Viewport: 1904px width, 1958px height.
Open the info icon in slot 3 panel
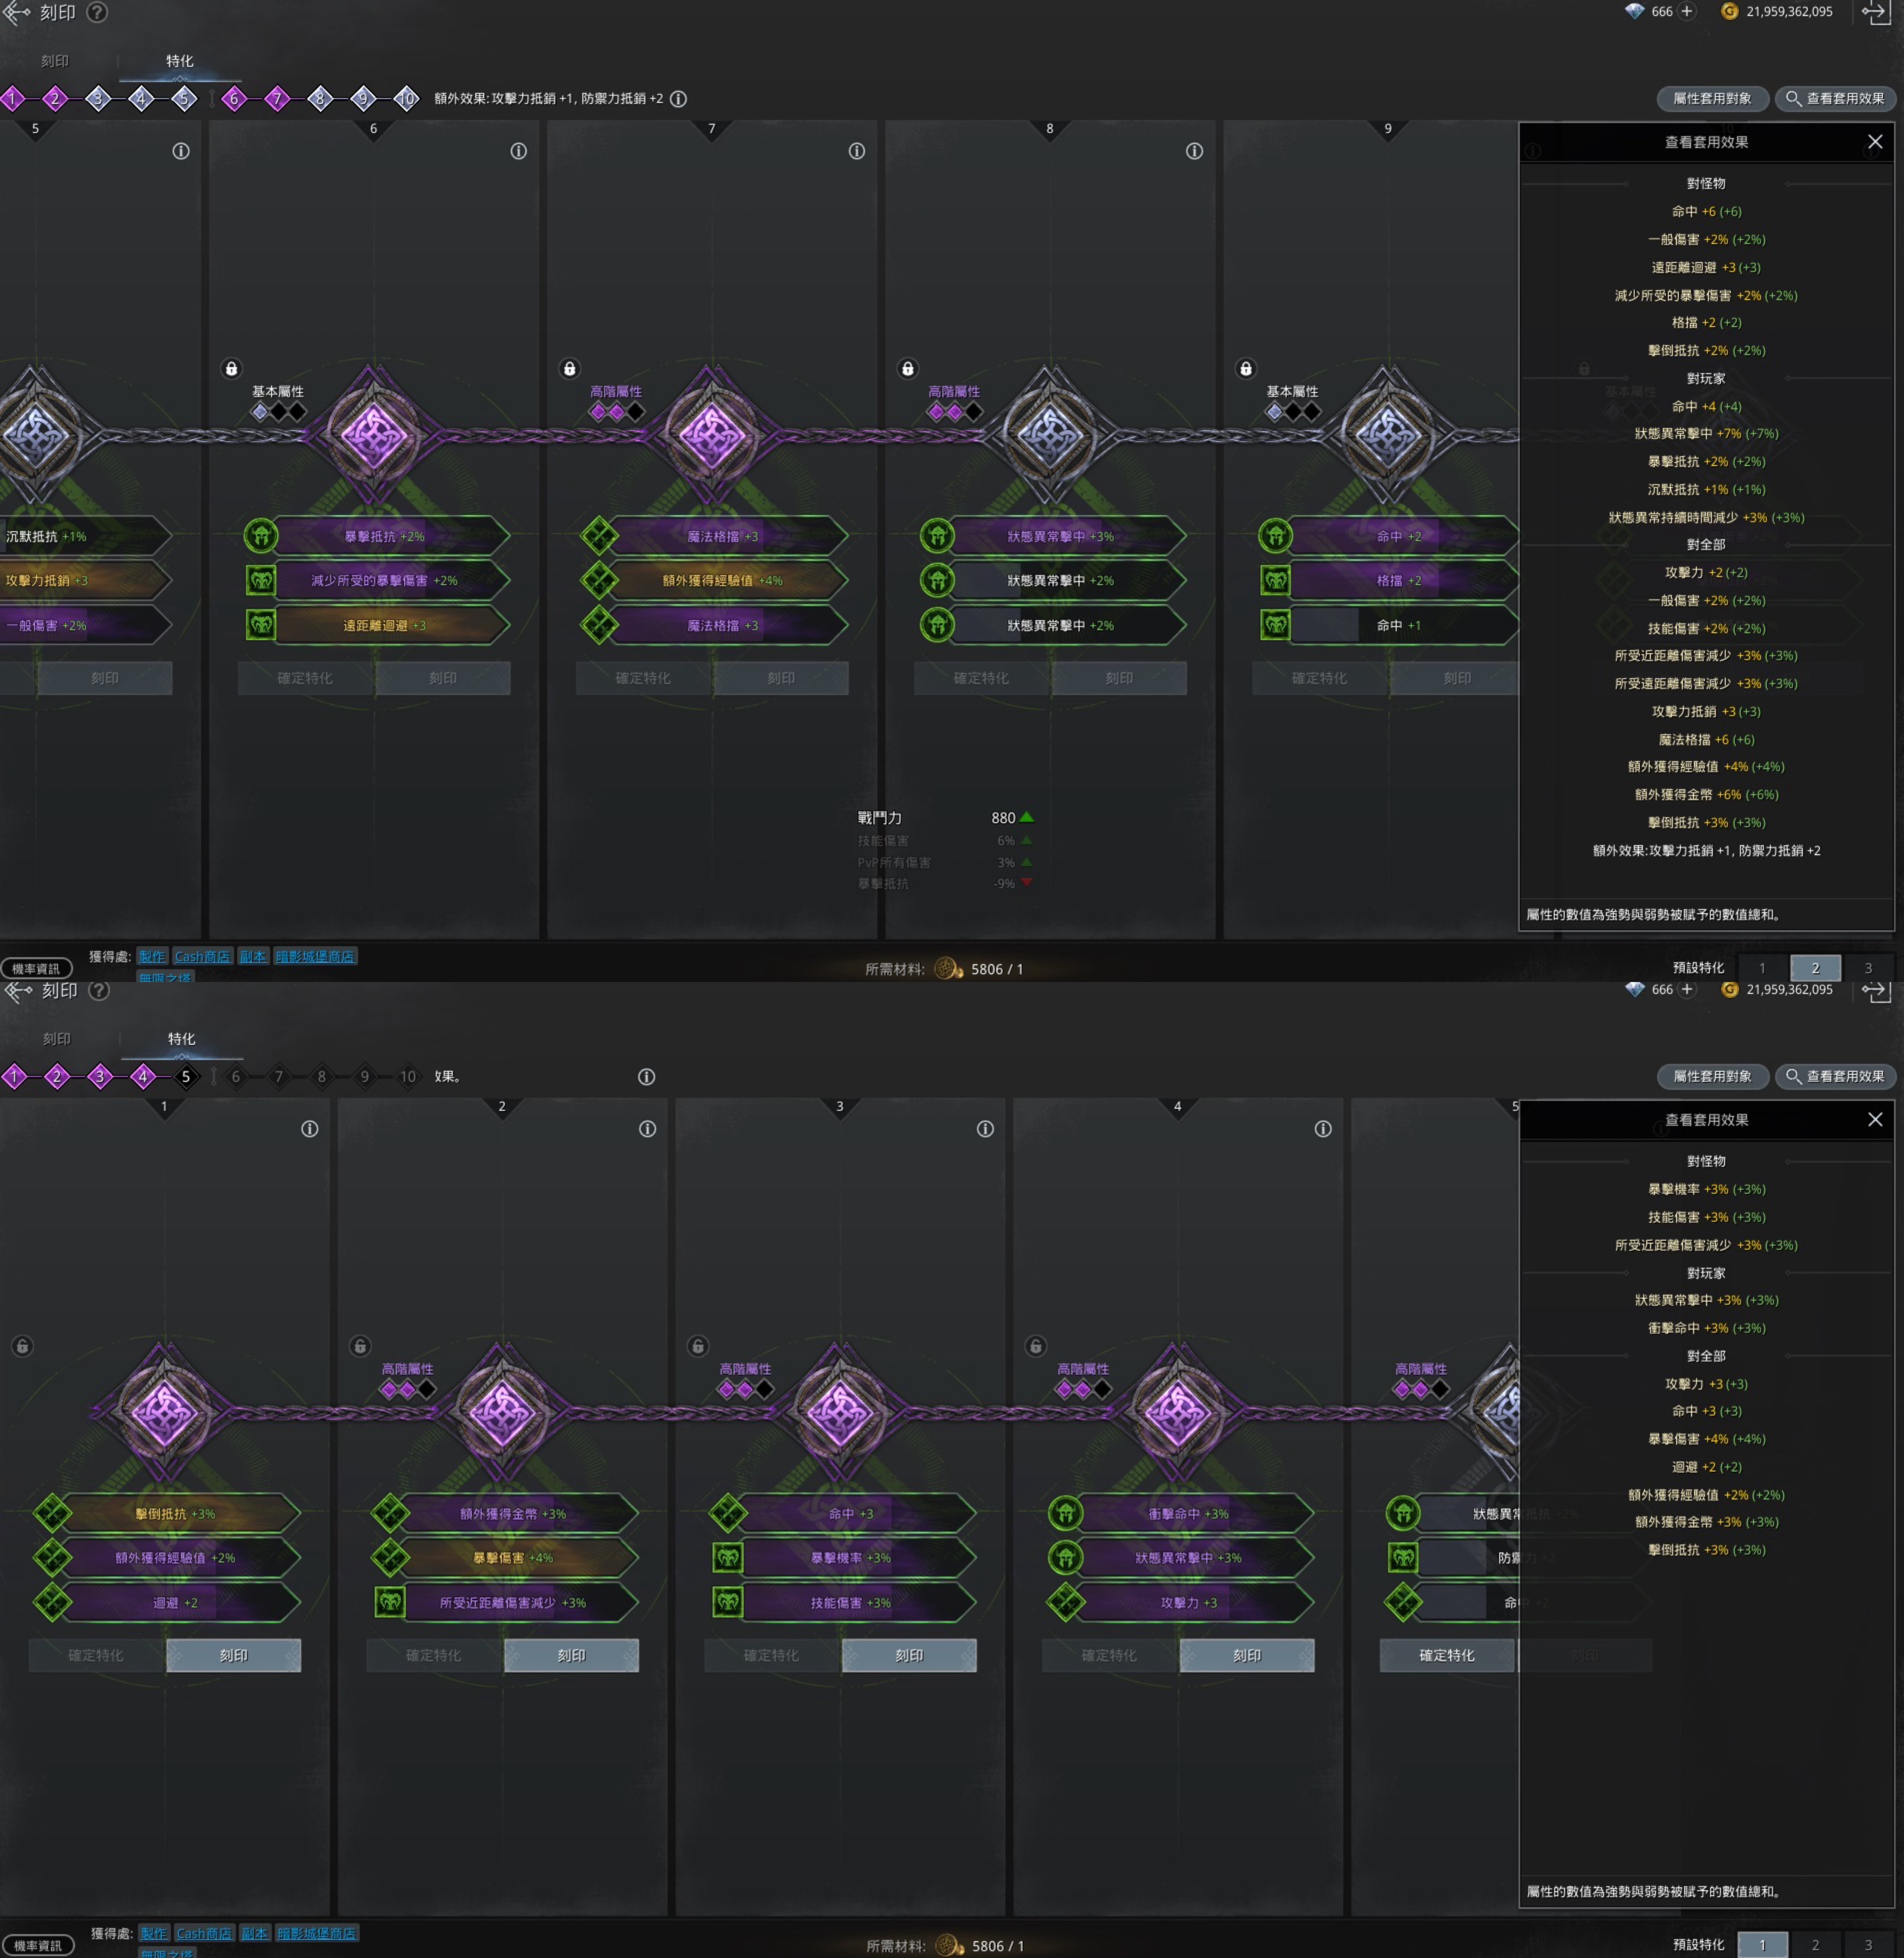pyautogui.click(x=985, y=1128)
